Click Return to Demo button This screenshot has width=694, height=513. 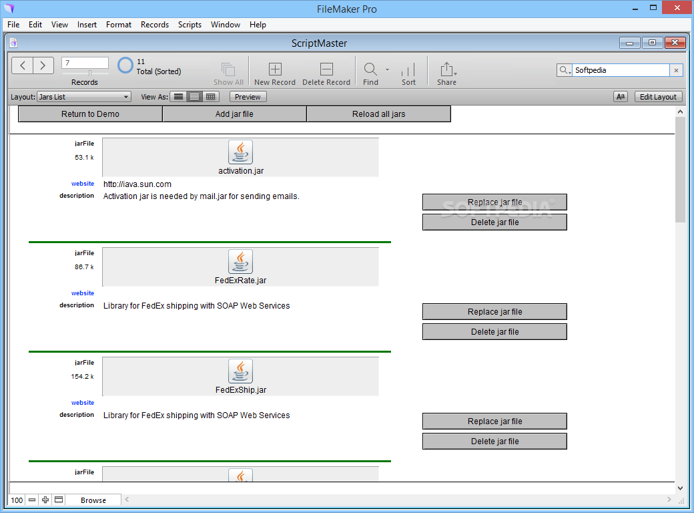point(90,114)
